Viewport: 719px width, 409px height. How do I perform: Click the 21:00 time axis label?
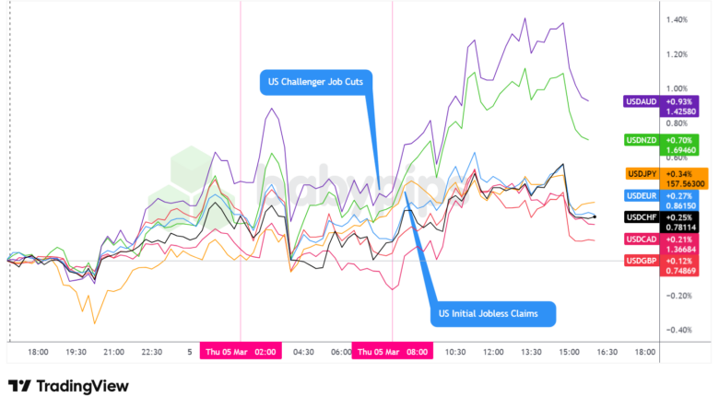(113, 351)
